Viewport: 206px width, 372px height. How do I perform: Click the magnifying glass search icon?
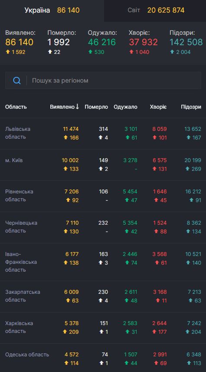point(17,81)
